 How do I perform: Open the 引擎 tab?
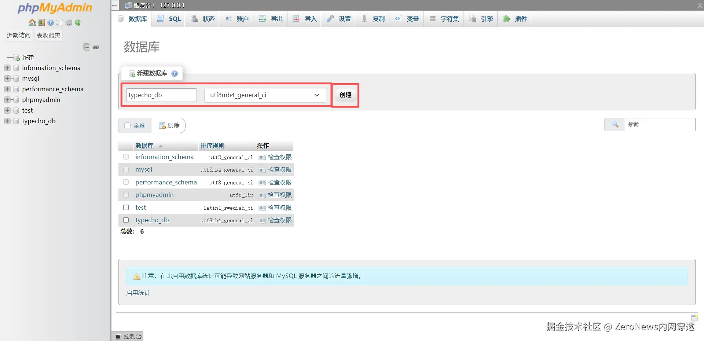point(481,19)
